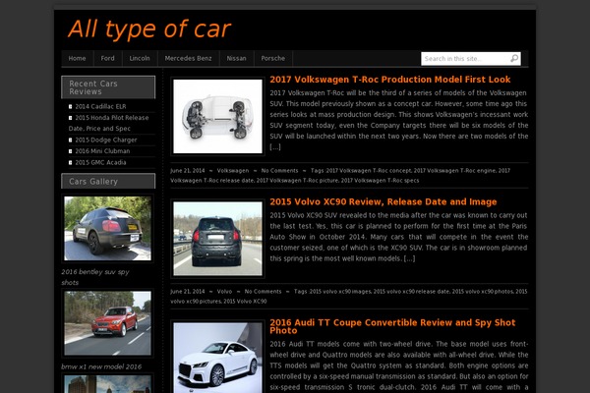
Task: Open the 2015 GMC Acadia review link
Action: tap(100, 162)
